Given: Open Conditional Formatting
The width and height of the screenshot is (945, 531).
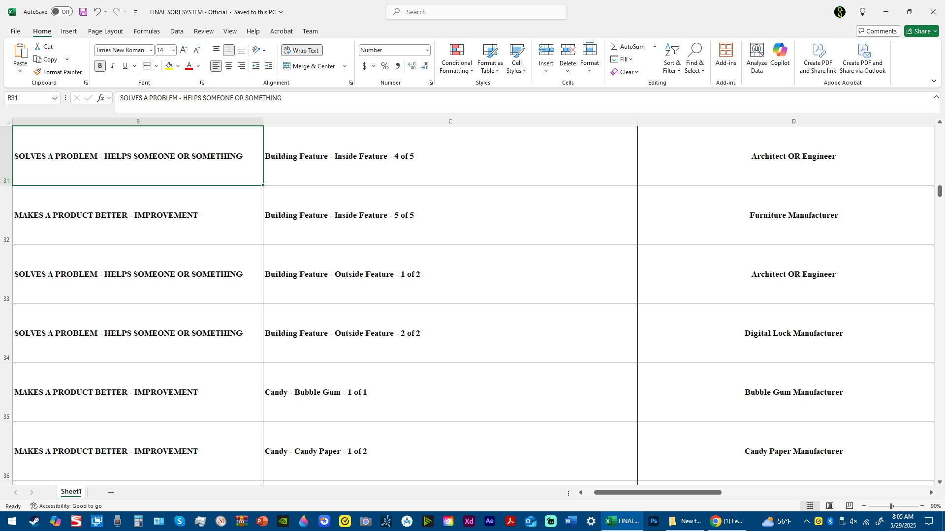Looking at the screenshot, I should point(456,59).
